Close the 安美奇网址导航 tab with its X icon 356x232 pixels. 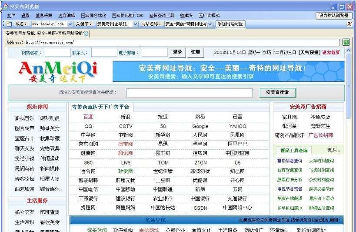coord(86,34)
